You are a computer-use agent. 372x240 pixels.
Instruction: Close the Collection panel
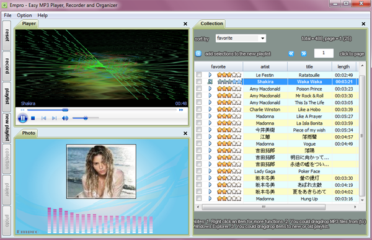coord(363,24)
